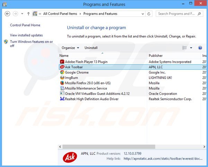The height and width of the screenshot is (167, 208).
Task: Open Turn Windows features on or off
Action: [x=32, y=44]
